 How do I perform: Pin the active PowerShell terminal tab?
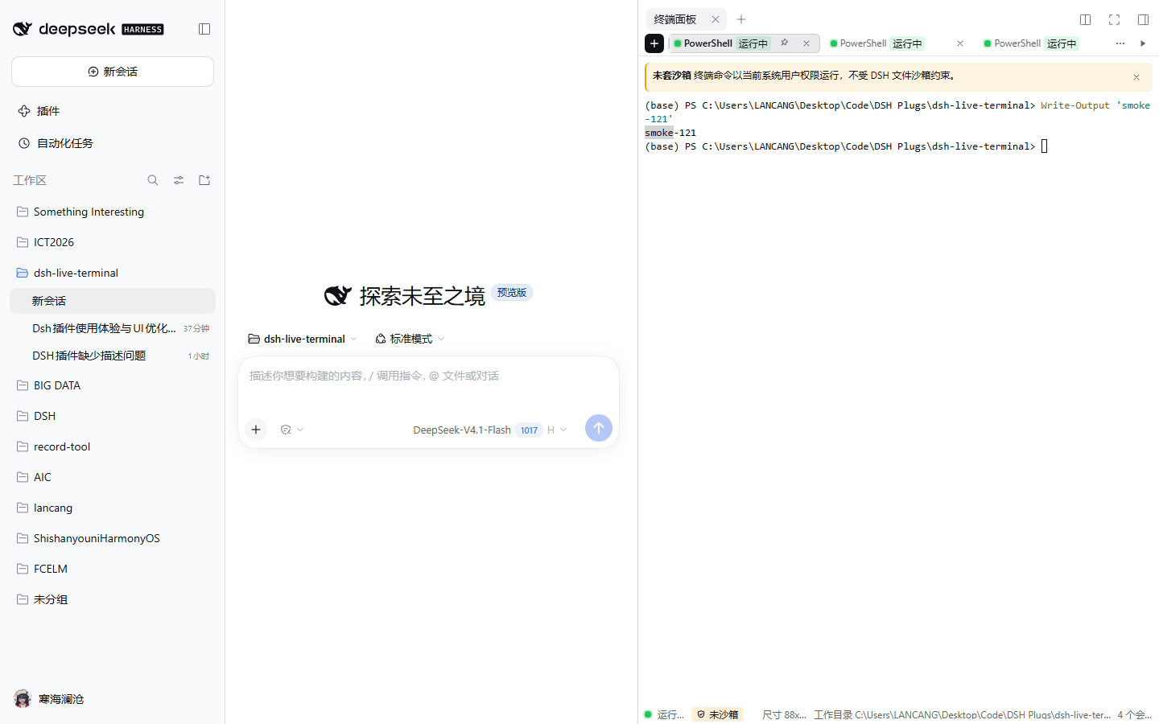[785, 43]
